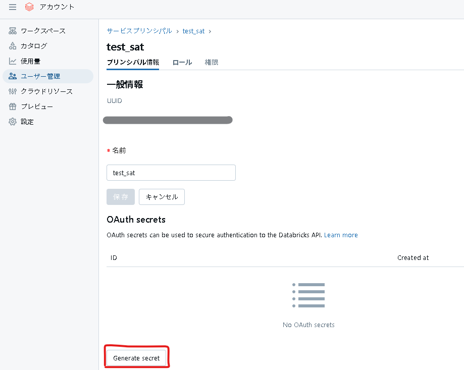Open the hamburger navigation menu
Viewport: 464px width, 370px height.
tap(13, 7)
